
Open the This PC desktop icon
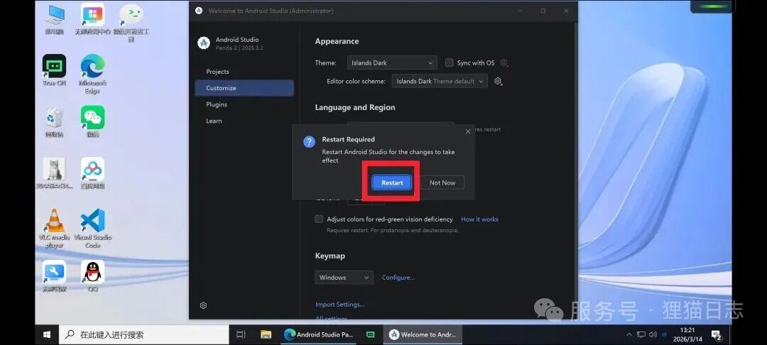tap(54, 18)
